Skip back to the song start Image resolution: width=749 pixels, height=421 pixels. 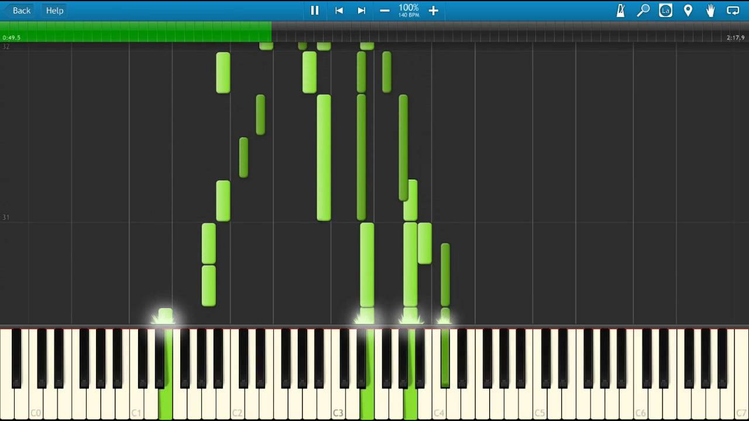click(x=339, y=11)
